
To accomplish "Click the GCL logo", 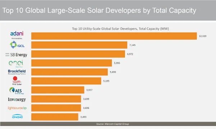I will click(x=17, y=45).
